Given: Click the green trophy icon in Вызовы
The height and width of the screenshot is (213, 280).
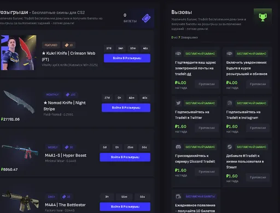Looking at the screenshot, I should 262,17.
